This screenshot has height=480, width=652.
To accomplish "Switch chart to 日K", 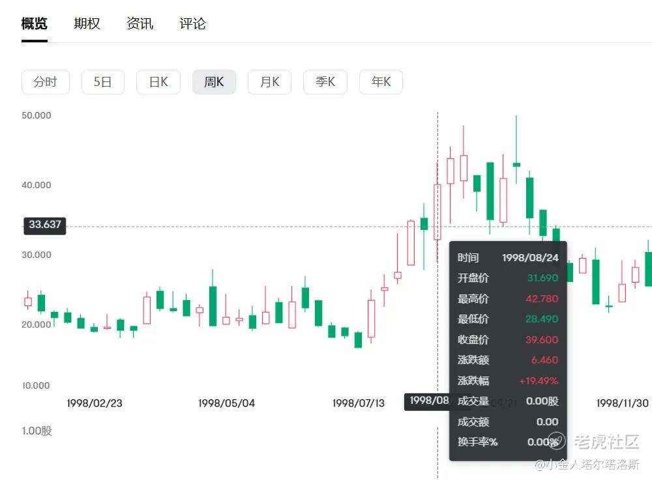I will click(158, 82).
